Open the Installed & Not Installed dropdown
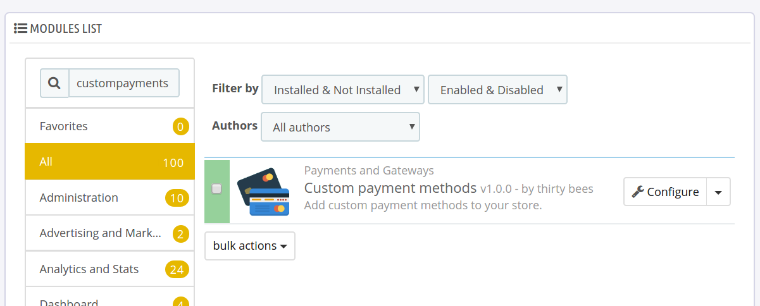The height and width of the screenshot is (306, 760). [x=342, y=90]
